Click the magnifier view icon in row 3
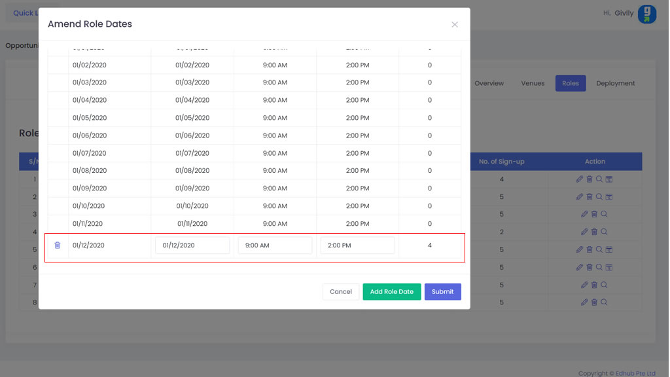 605,215
